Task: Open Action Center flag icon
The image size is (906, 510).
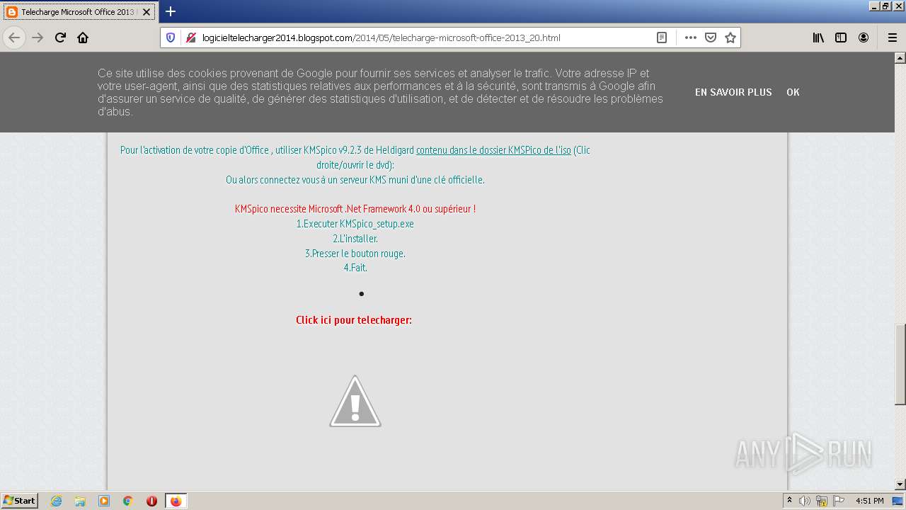Action: click(x=839, y=501)
